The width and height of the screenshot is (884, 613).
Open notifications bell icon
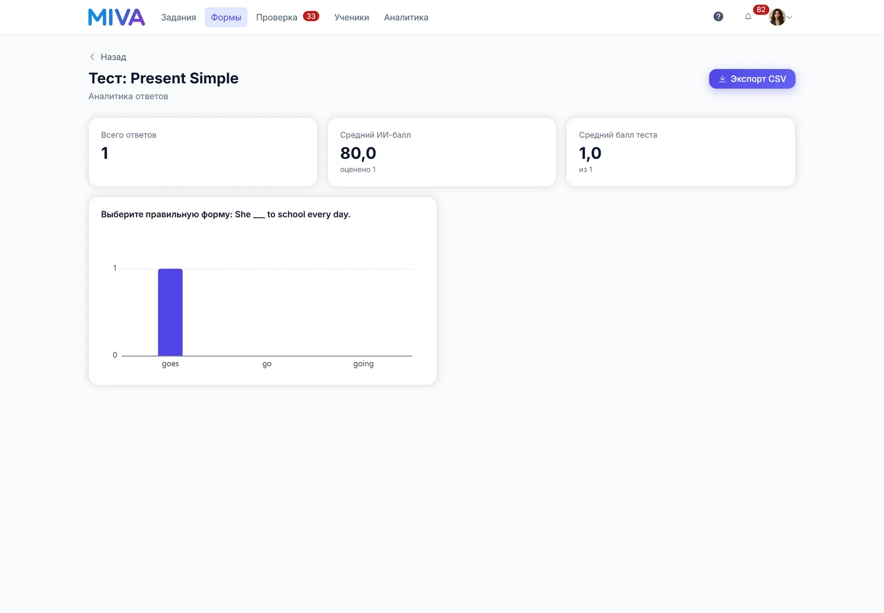coord(748,17)
